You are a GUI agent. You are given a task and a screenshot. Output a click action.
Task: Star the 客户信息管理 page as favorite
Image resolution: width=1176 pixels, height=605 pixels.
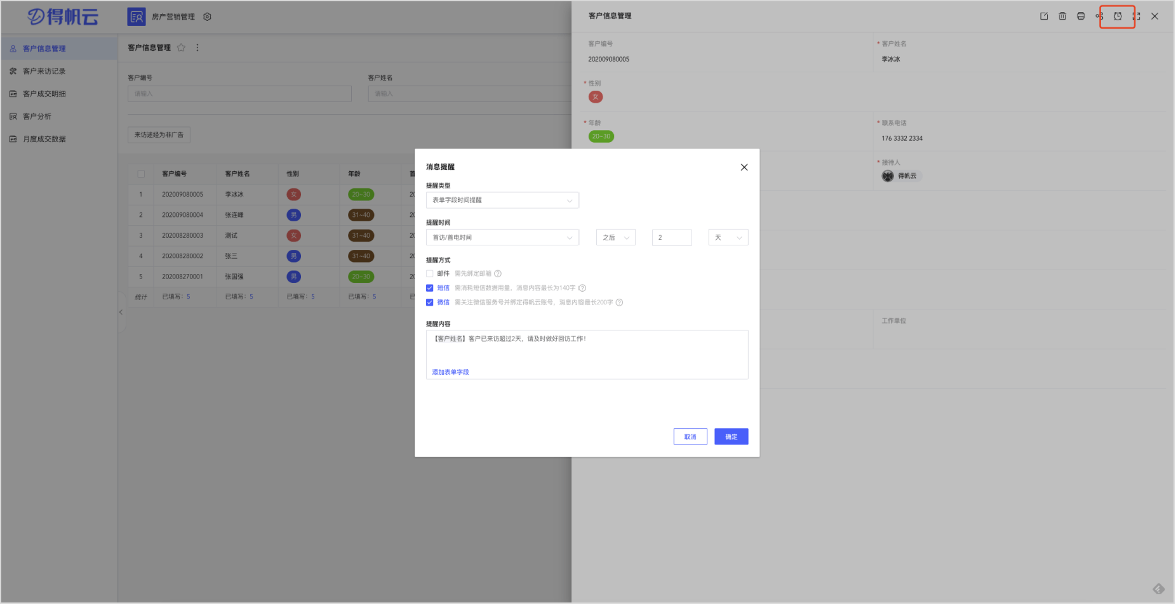point(182,48)
